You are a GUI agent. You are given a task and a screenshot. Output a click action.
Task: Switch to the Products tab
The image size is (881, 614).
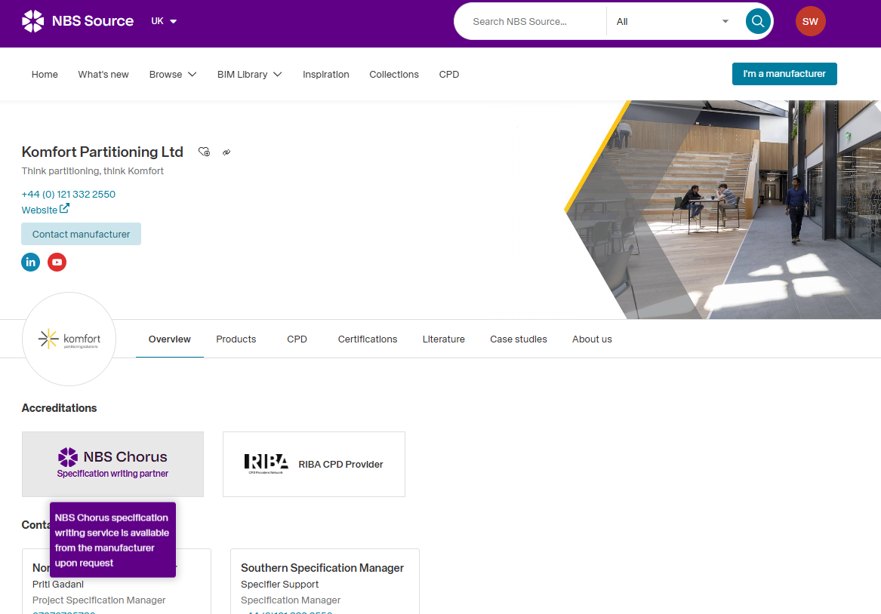tap(236, 339)
